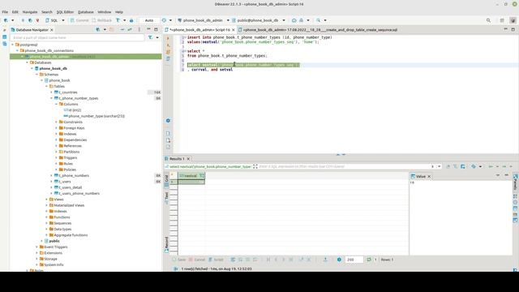This screenshot has height=292, width=519.
Task: Focus the SQL expression filter field
Action: click(x=344, y=166)
